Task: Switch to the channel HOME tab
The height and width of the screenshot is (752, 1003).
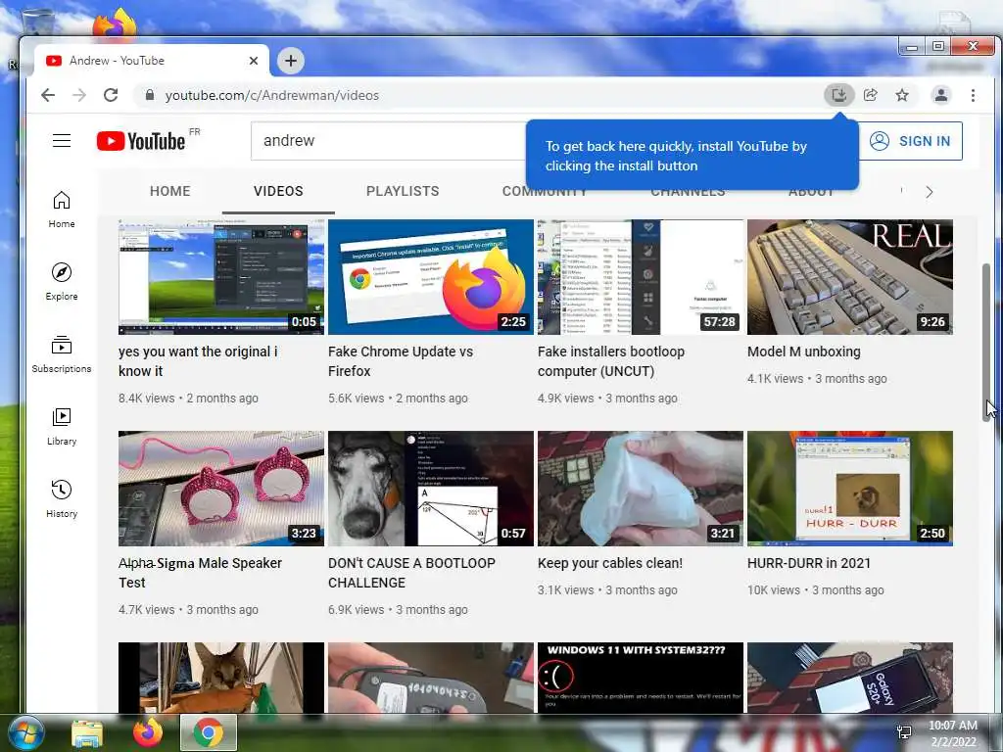Action: pyautogui.click(x=170, y=191)
